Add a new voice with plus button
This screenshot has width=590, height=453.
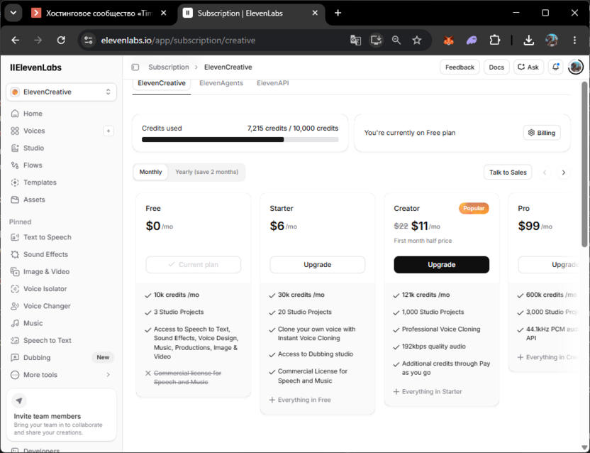(108, 131)
